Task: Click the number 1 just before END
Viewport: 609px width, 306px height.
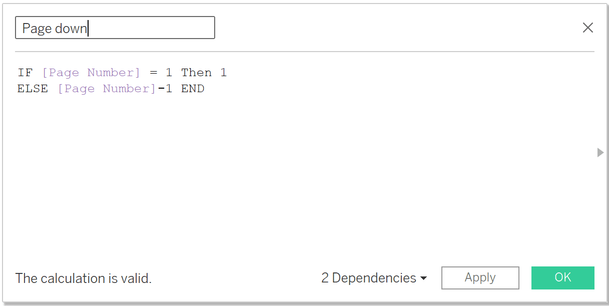Action: click(169, 89)
